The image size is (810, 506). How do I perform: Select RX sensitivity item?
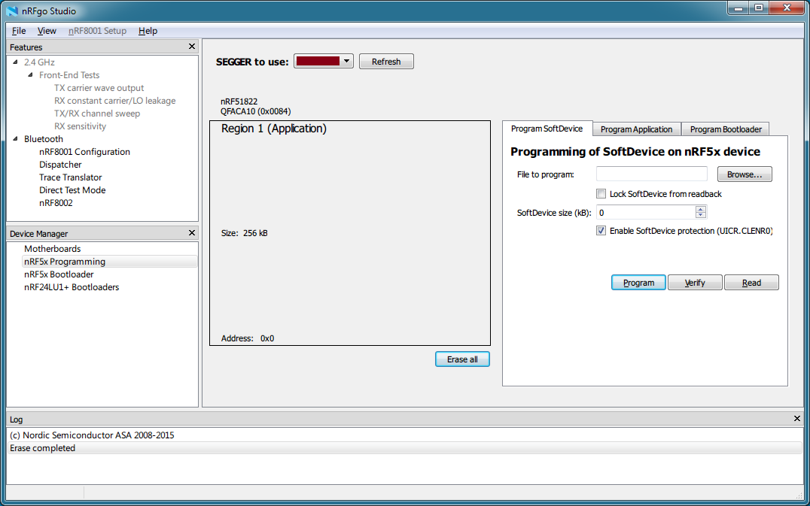coord(80,126)
